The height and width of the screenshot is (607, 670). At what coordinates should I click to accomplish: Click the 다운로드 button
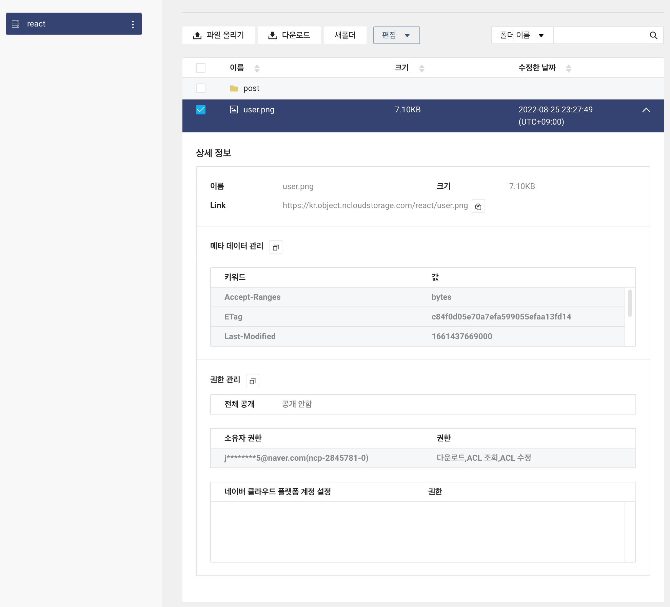pos(289,35)
